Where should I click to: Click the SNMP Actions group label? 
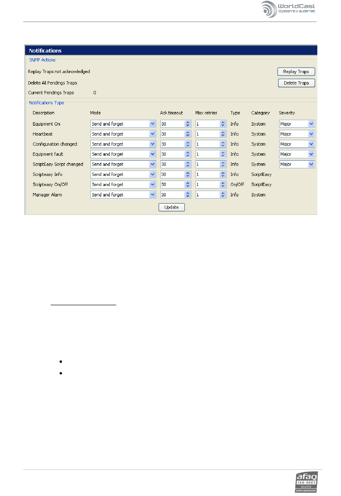tap(42, 60)
